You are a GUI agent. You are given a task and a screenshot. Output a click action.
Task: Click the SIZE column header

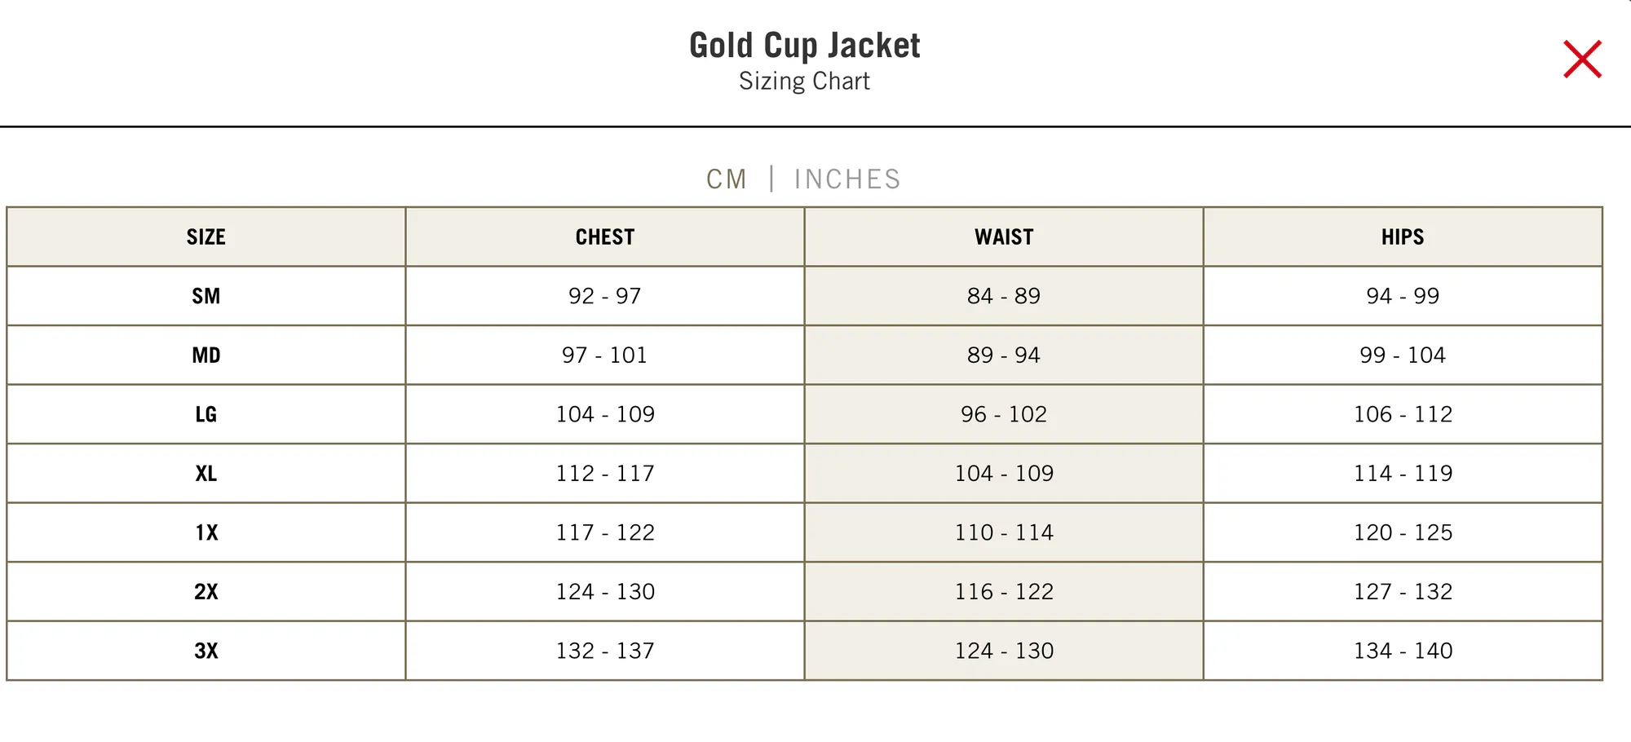pos(206,237)
